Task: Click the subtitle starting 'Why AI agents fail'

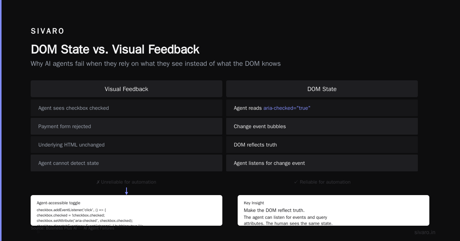Action: [156, 64]
